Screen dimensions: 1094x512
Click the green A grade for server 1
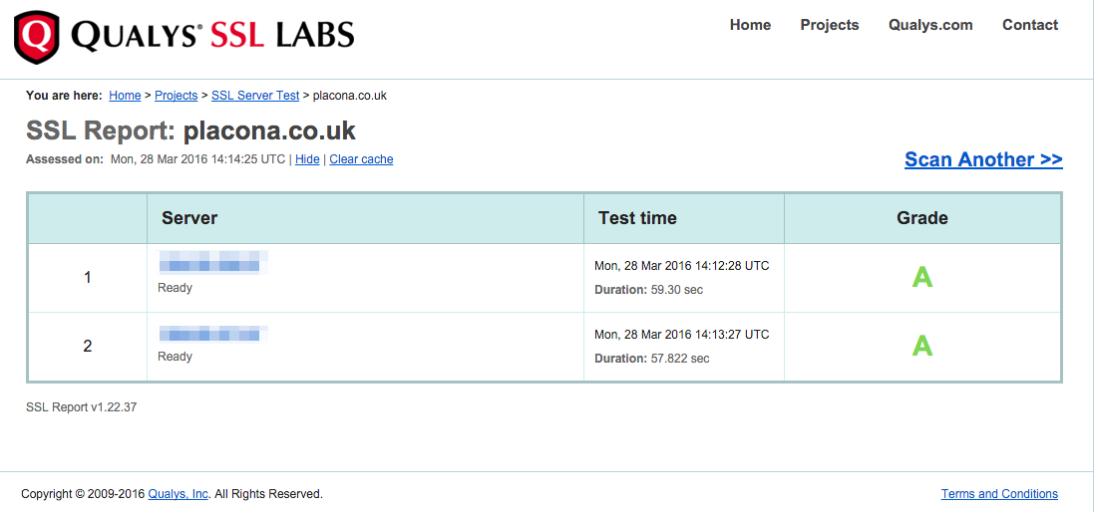click(922, 278)
